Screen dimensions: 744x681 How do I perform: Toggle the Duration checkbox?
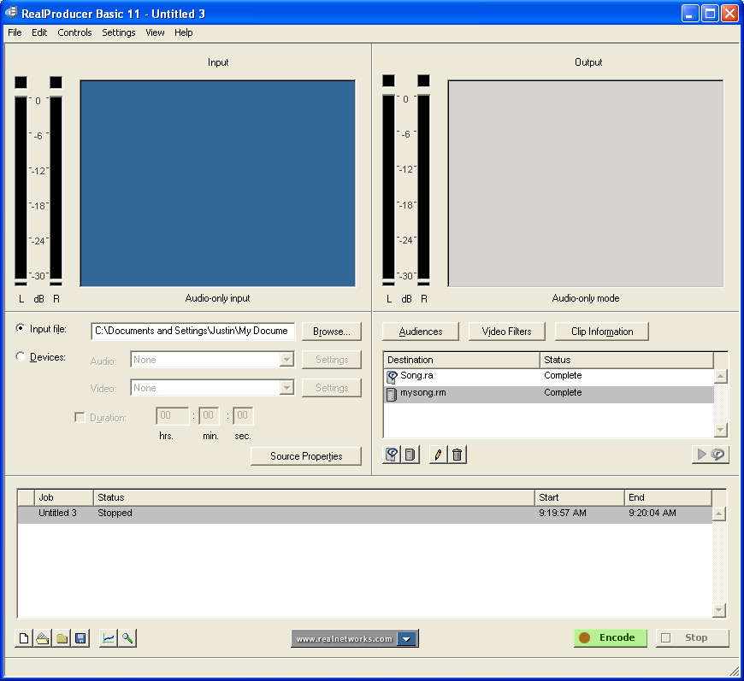(80, 417)
